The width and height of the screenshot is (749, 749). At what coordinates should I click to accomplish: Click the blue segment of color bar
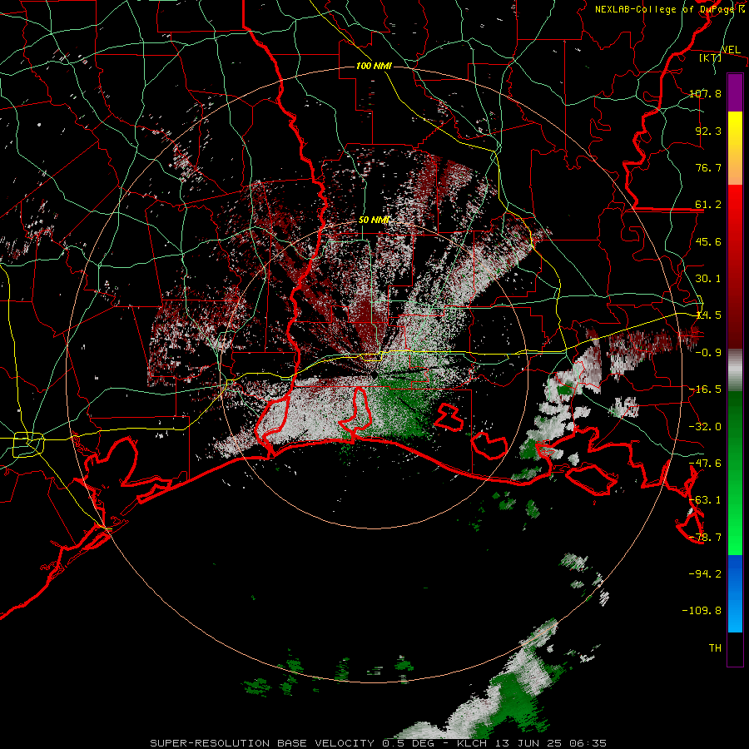pyautogui.click(x=735, y=593)
